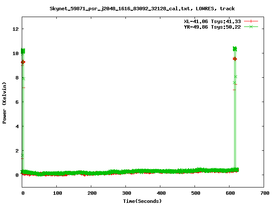Click the green YR legend line sample
This screenshot has height=205, width=273.
click(251, 26)
